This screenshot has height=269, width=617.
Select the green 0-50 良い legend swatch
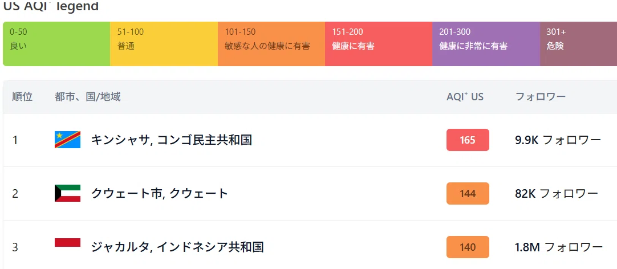tap(56, 44)
